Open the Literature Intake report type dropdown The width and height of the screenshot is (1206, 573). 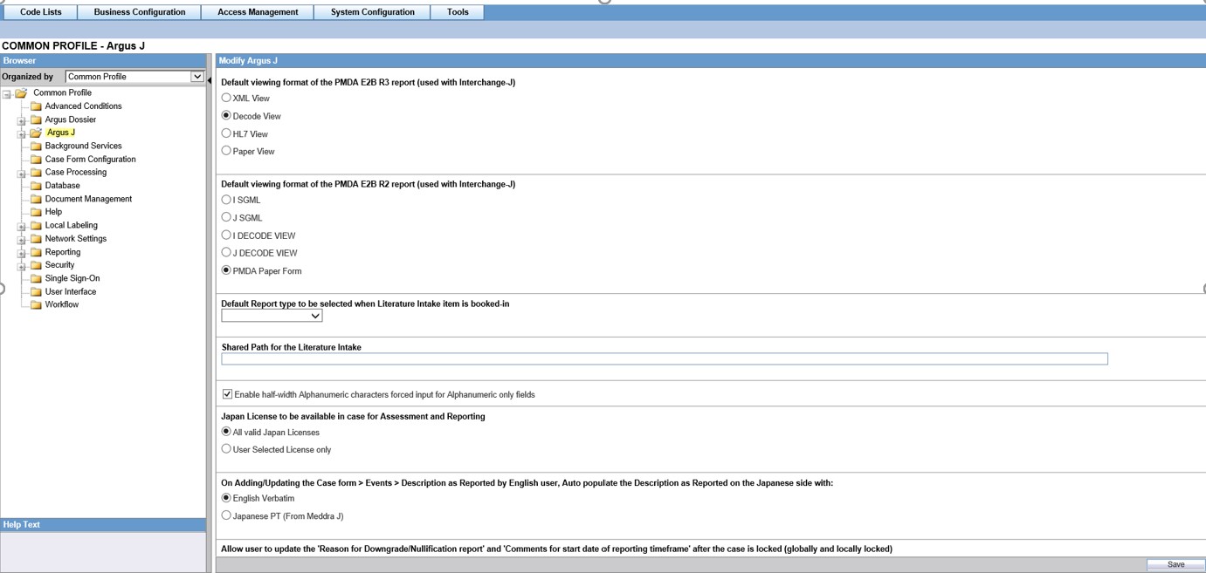pos(272,316)
